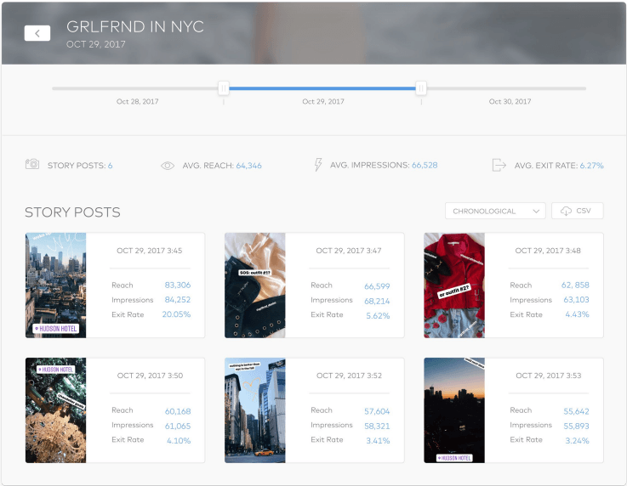Image resolution: width=627 pixels, height=486 pixels.
Task: Click the OCT 29, 2017 3:50 timestamp
Action: coord(150,376)
